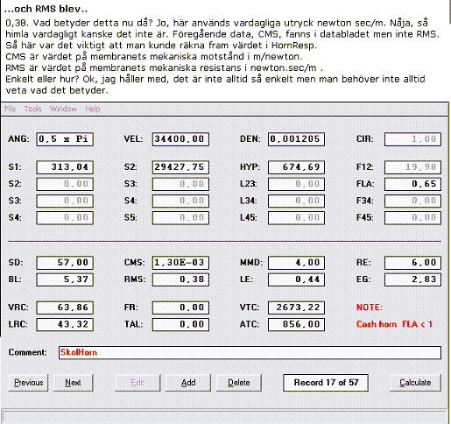The height and width of the screenshot is (424, 451).
Task: Select the RMS field 0,38
Action: coord(180,279)
